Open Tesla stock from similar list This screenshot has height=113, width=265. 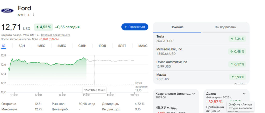coord(160,36)
